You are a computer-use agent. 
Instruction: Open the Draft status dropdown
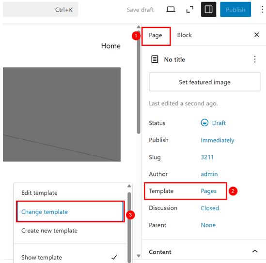pos(213,123)
